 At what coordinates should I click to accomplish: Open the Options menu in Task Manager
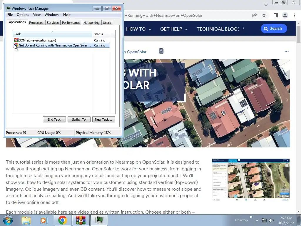click(x=23, y=15)
